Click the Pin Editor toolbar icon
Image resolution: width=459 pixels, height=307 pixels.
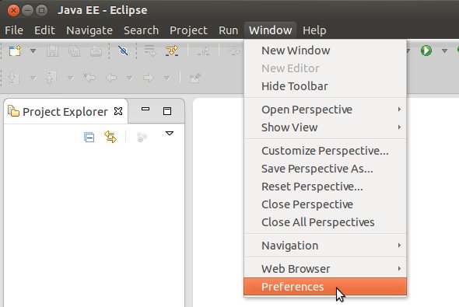tap(195, 78)
